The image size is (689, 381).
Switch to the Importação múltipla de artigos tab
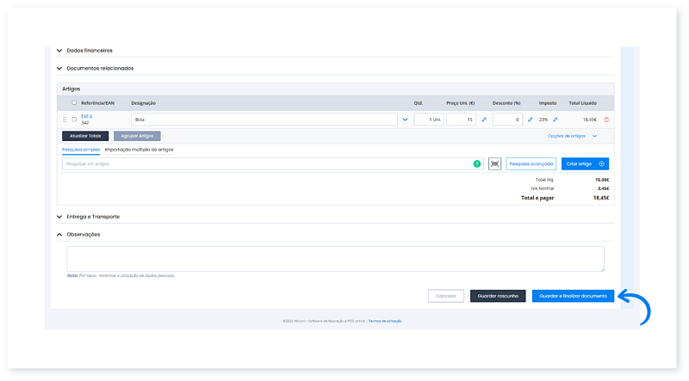tap(139, 150)
